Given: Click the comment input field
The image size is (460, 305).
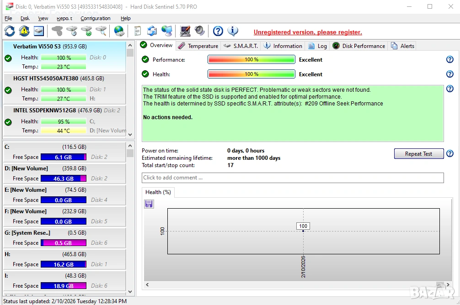Looking at the screenshot, I should click(293, 178).
